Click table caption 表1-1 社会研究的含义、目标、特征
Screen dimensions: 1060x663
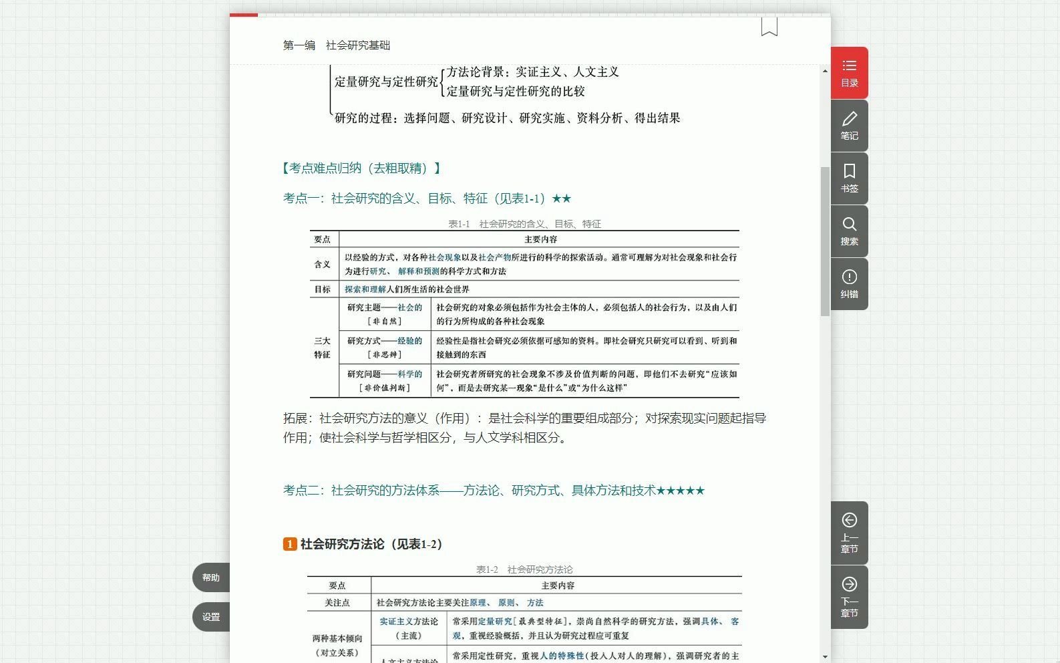click(x=524, y=224)
